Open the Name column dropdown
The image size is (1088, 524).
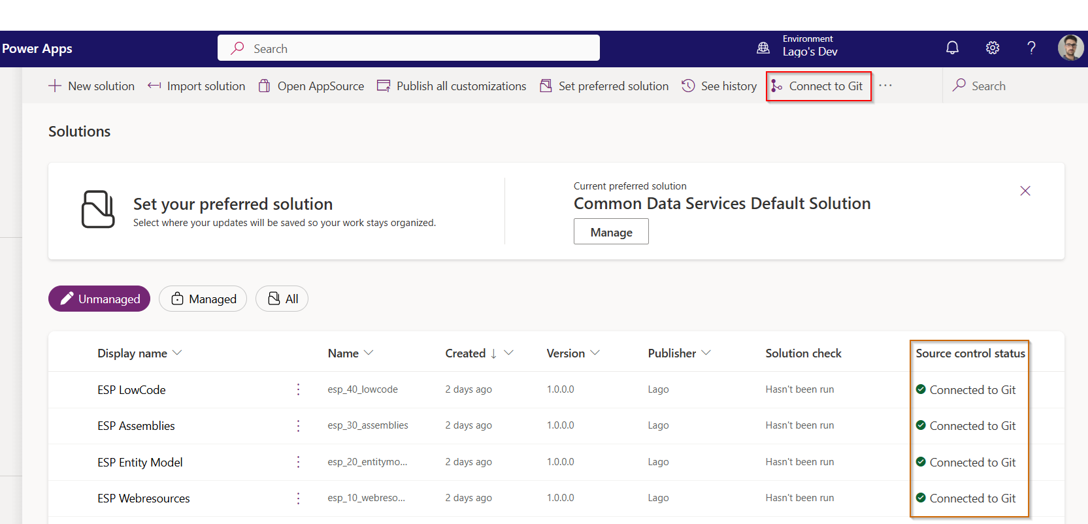point(369,353)
